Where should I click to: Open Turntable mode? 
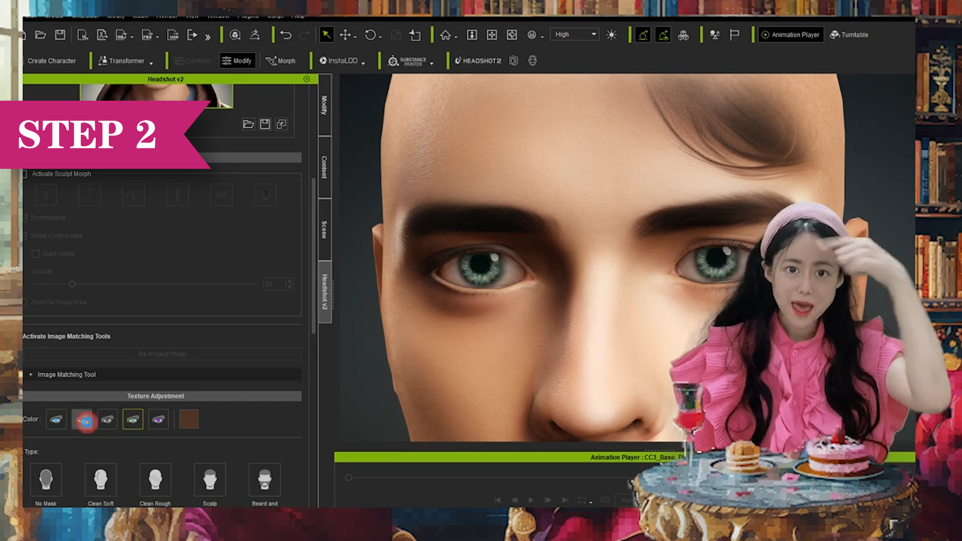coord(849,35)
